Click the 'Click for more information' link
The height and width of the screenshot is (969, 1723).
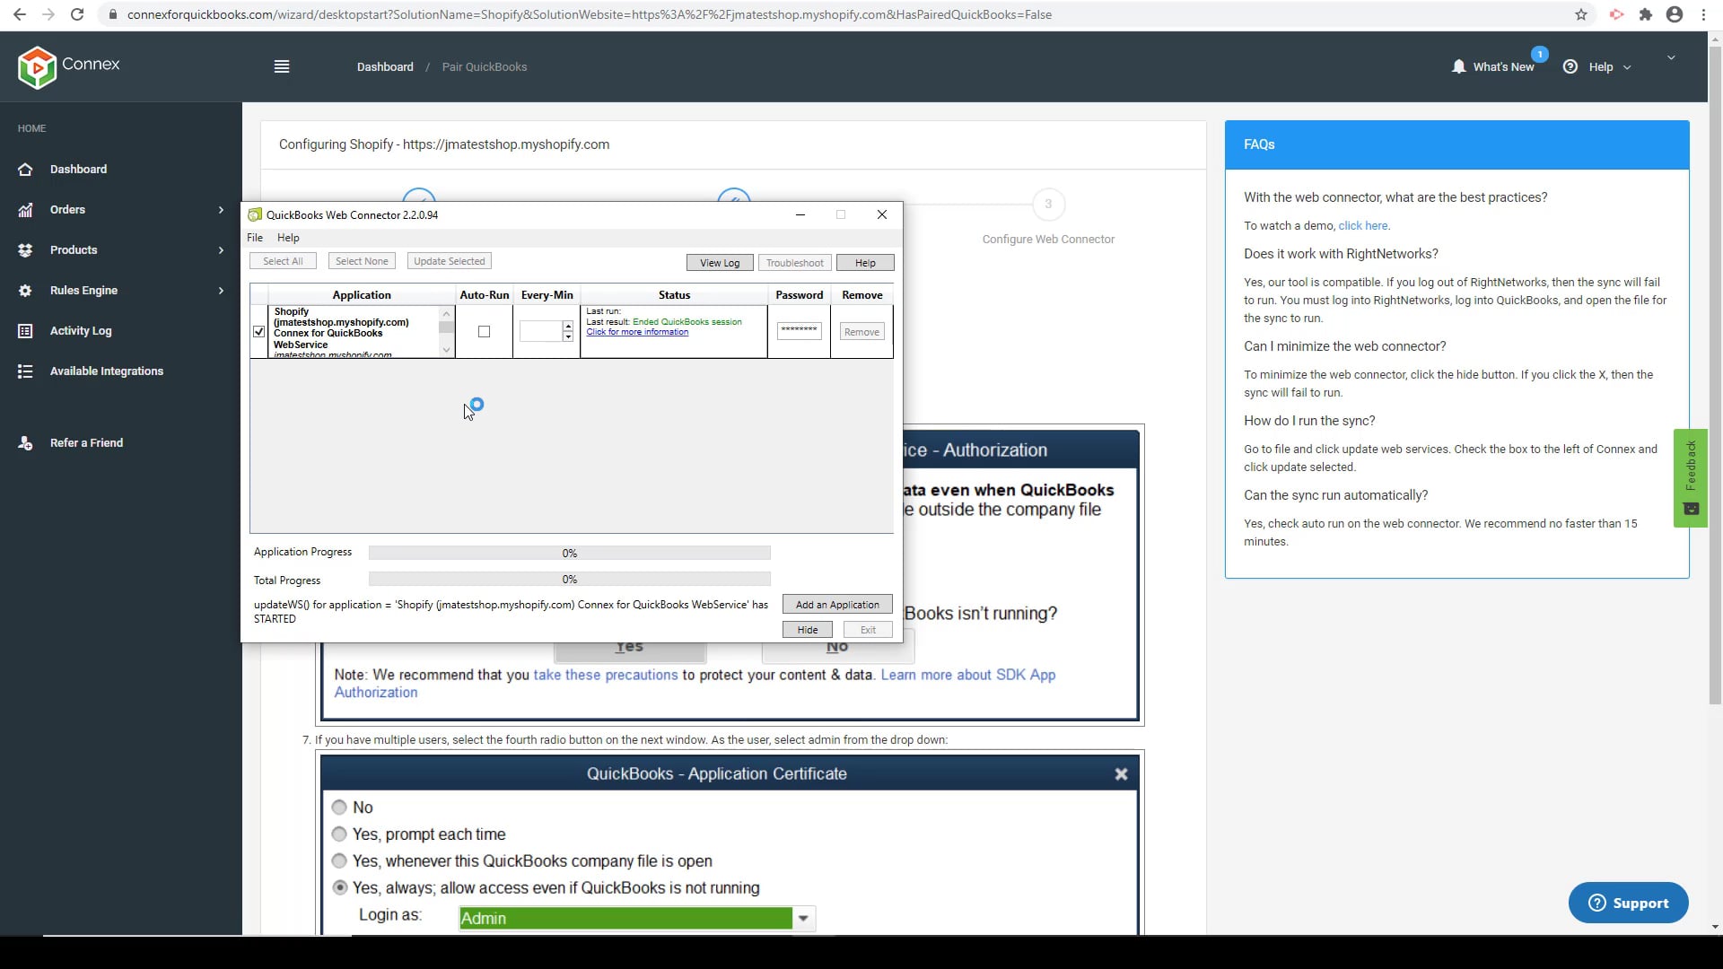tap(638, 331)
